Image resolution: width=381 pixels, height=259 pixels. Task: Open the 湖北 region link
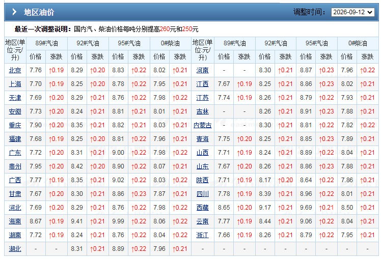click(x=15, y=249)
